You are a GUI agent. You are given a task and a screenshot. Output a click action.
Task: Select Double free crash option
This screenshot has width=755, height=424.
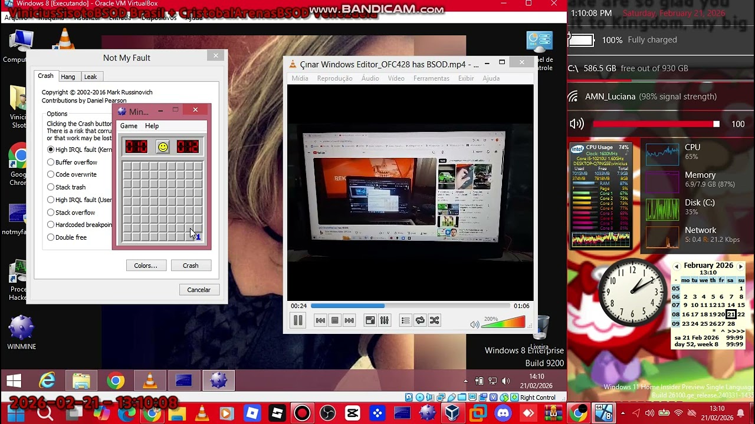[x=67, y=237]
